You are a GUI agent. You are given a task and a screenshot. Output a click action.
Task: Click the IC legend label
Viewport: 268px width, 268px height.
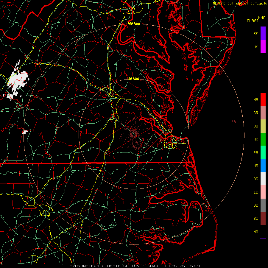coord(255,192)
